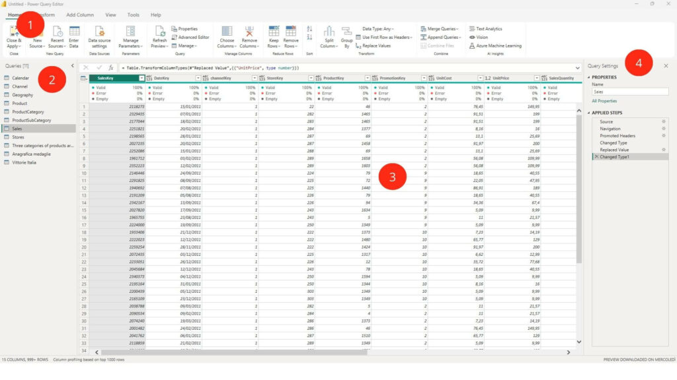Open settings gear of Source step
The image size is (677, 380).
coord(664,121)
